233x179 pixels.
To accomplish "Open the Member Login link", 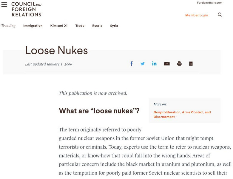I will point(197,15).
